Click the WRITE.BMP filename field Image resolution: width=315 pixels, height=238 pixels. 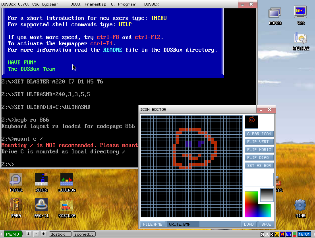[183, 224]
